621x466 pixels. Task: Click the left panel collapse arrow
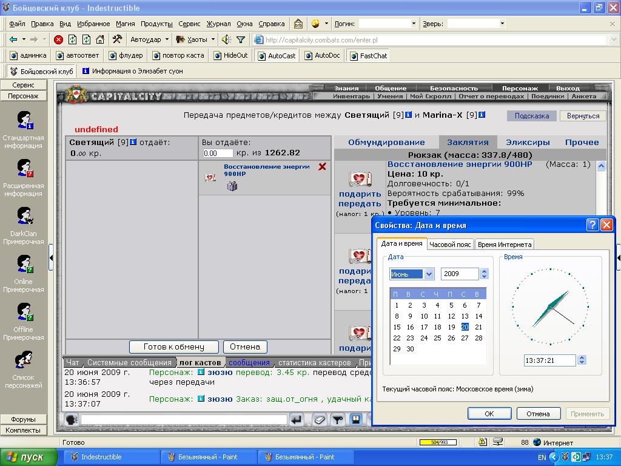pos(51,257)
